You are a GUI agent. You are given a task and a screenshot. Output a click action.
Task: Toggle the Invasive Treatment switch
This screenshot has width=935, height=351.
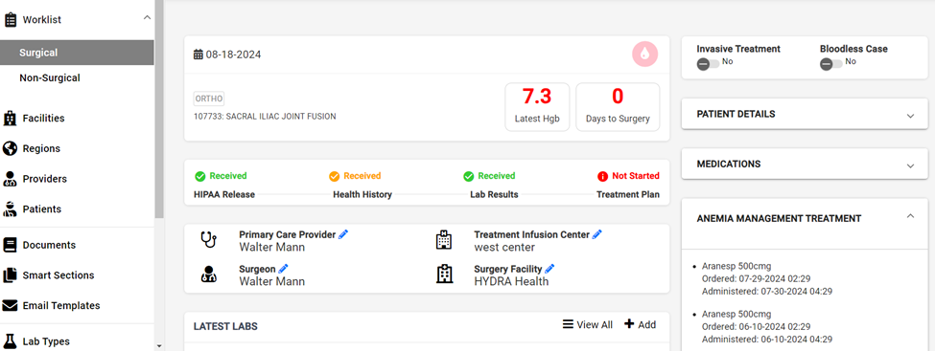(x=708, y=64)
